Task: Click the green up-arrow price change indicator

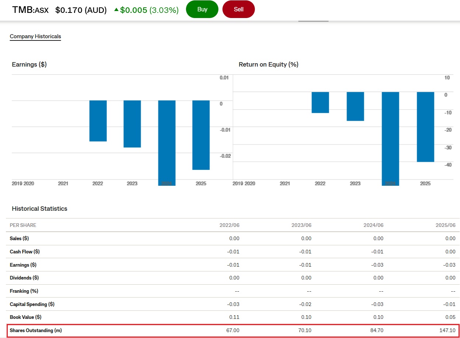Action: [116, 10]
